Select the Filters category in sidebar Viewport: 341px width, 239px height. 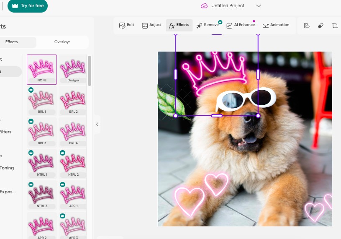pyautogui.click(x=5, y=132)
